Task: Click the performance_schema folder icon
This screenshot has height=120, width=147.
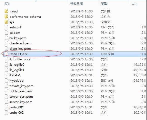Action: (6, 17)
